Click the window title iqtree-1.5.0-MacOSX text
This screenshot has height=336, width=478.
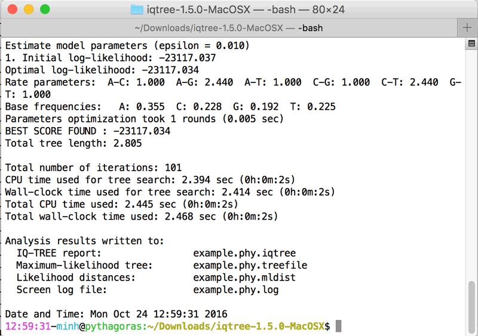pyautogui.click(x=198, y=10)
